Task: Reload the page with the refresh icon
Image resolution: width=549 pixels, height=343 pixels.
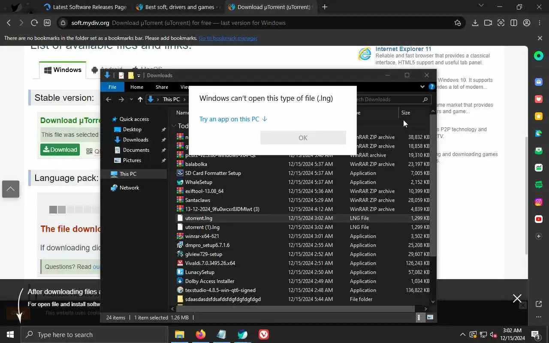Action: 34,23
